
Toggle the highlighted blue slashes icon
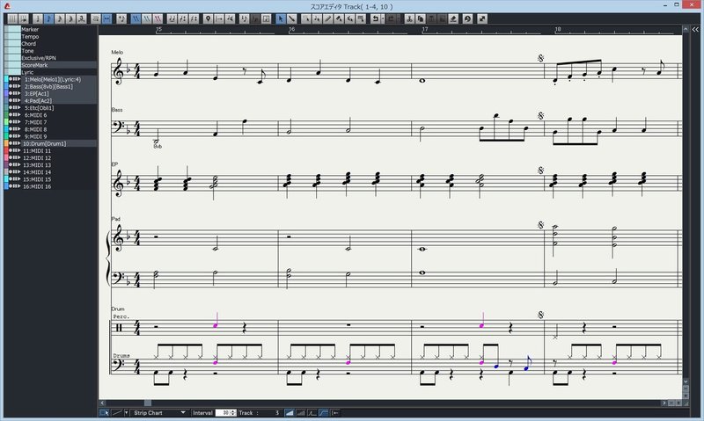136,18
